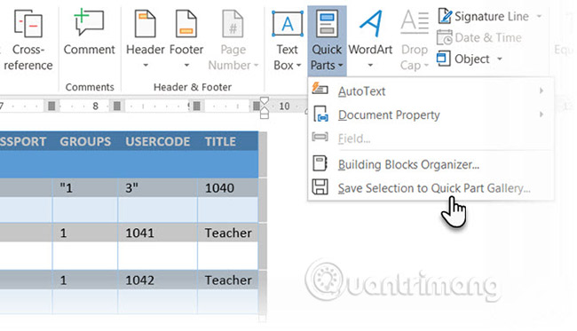577x331 pixels.
Task: Click the Teacher cell beside 1042
Action: click(x=227, y=280)
